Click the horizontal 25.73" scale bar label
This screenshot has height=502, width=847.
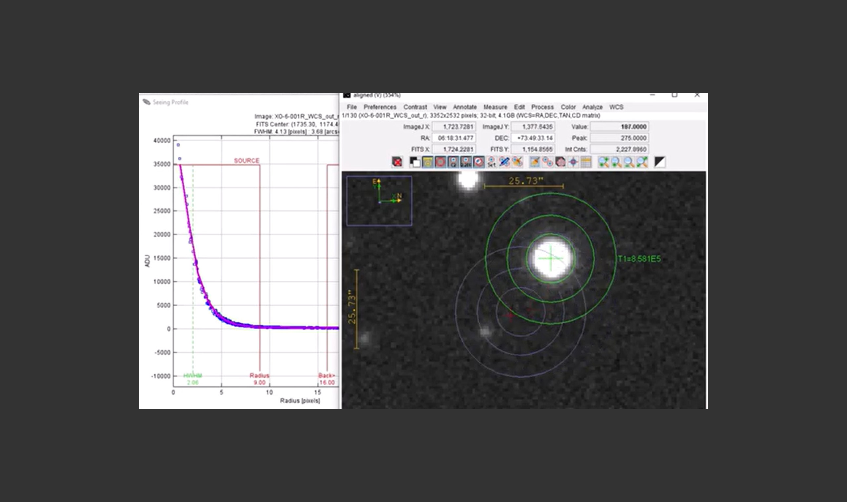[525, 181]
